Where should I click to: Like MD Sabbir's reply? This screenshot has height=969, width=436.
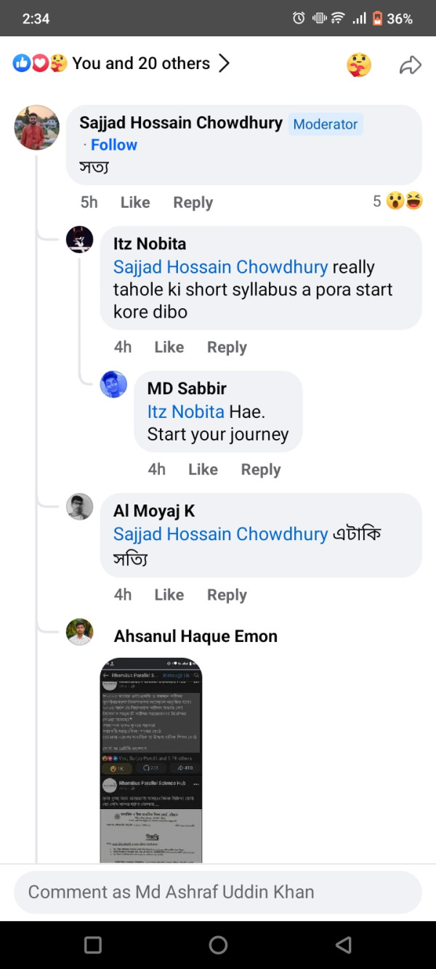pos(203,470)
